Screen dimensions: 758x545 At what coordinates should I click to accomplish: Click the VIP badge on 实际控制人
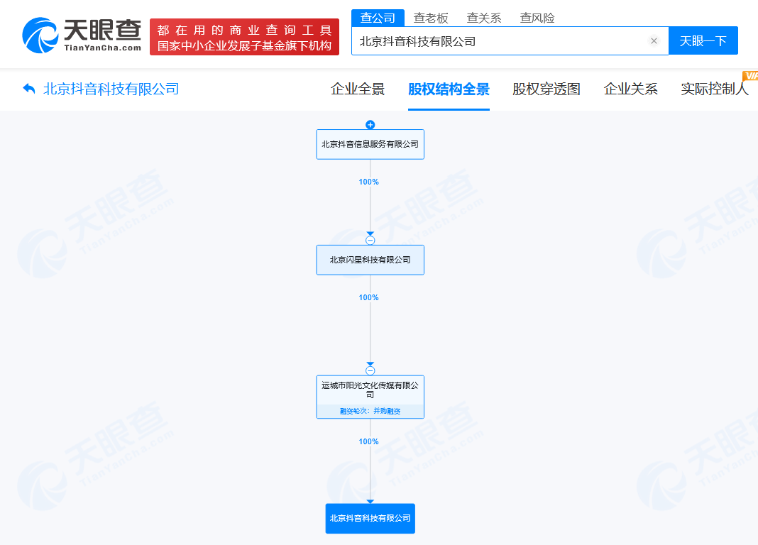pos(749,75)
